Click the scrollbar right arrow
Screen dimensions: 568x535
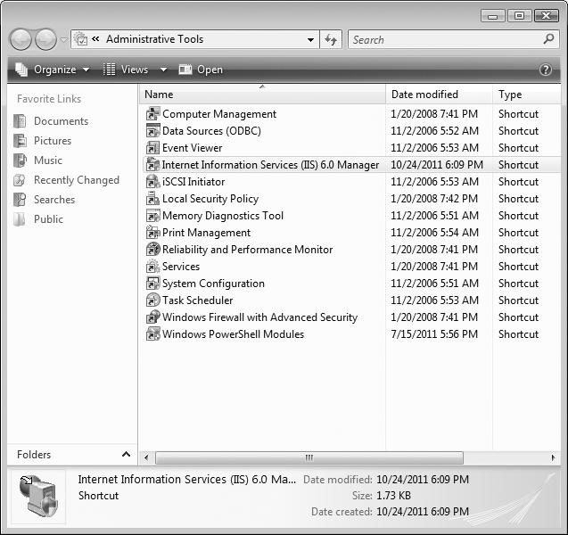553,457
